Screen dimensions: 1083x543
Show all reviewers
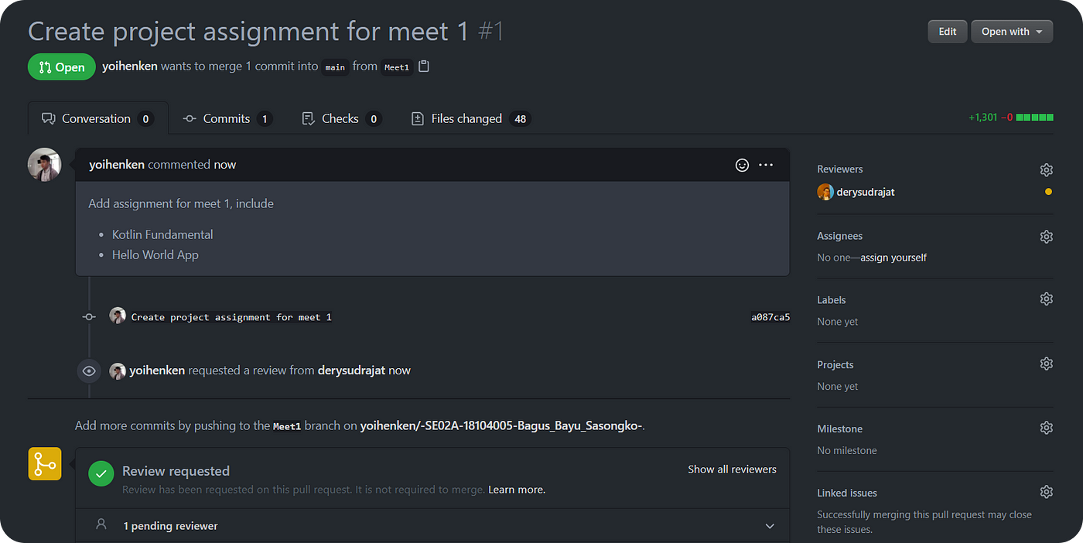(x=732, y=470)
